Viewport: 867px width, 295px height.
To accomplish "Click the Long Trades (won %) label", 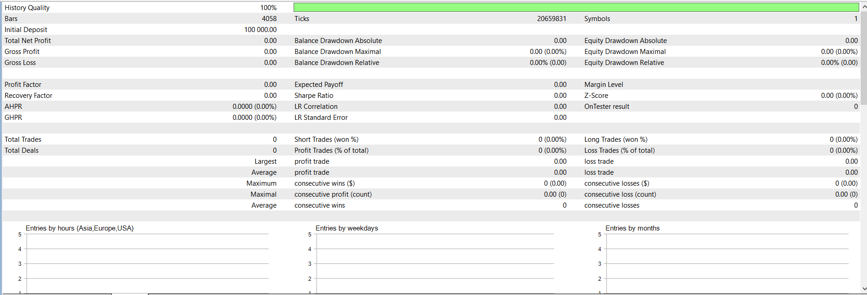I will pyautogui.click(x=616, y=139).
